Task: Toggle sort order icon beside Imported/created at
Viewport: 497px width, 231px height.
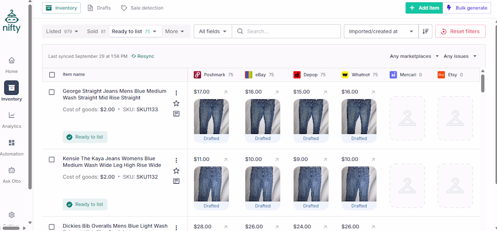Action: point(425,31)
